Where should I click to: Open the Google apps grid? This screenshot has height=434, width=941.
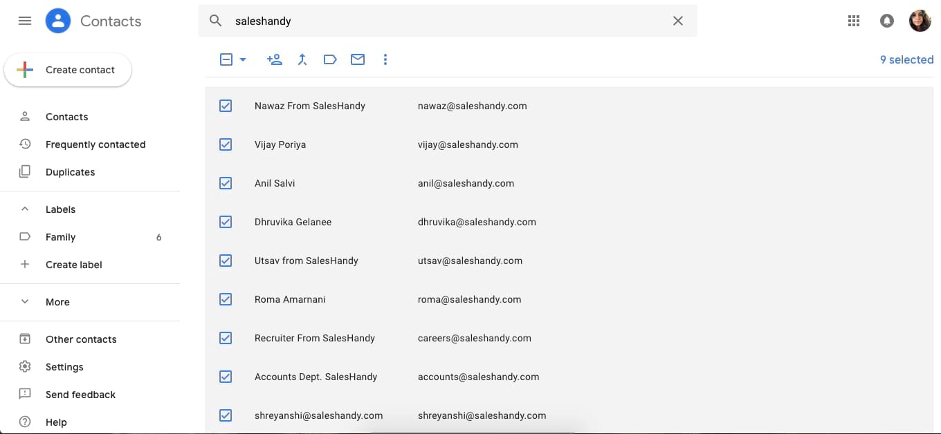tap(854, 21)
